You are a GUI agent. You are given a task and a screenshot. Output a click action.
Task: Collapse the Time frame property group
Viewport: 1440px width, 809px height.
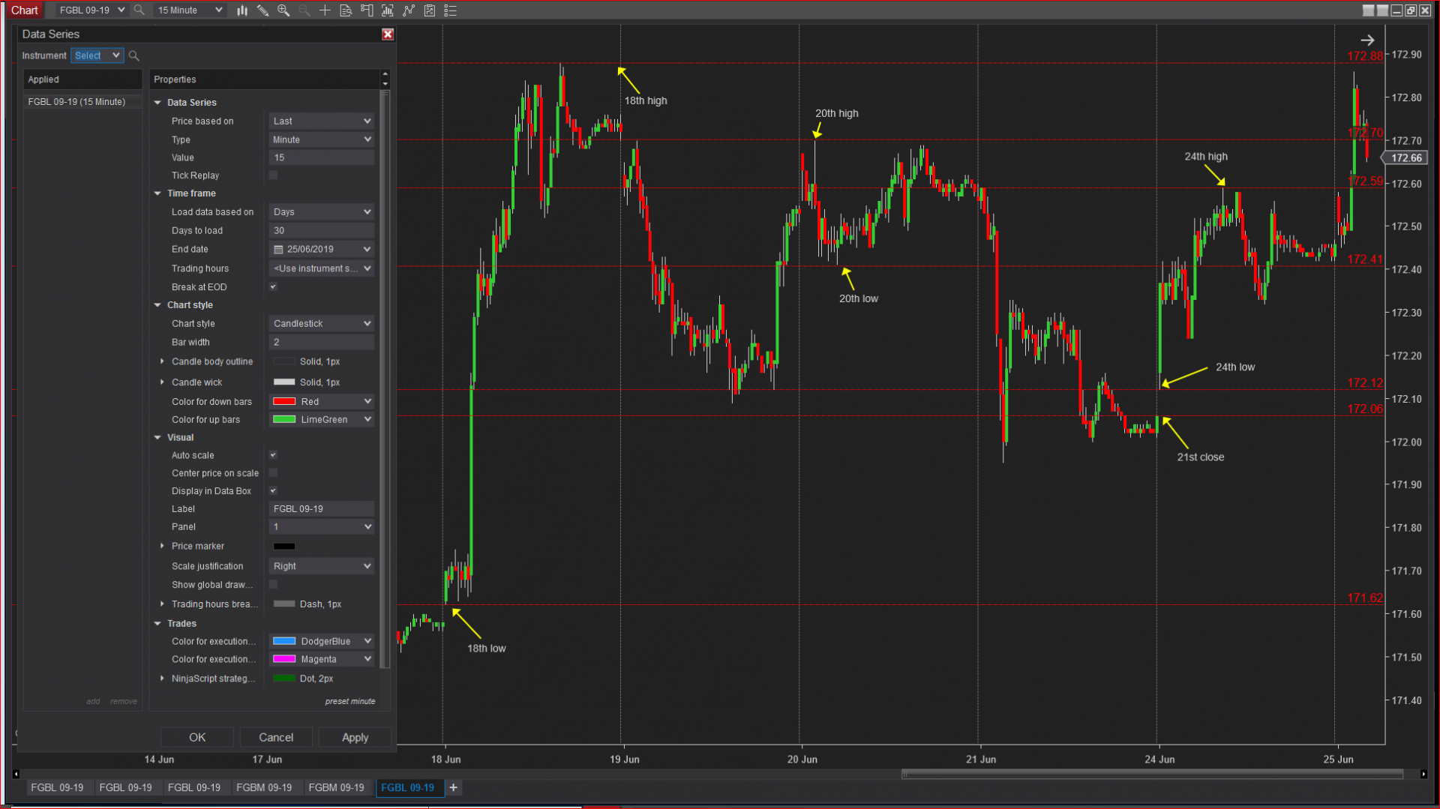(x=157, y=193)
